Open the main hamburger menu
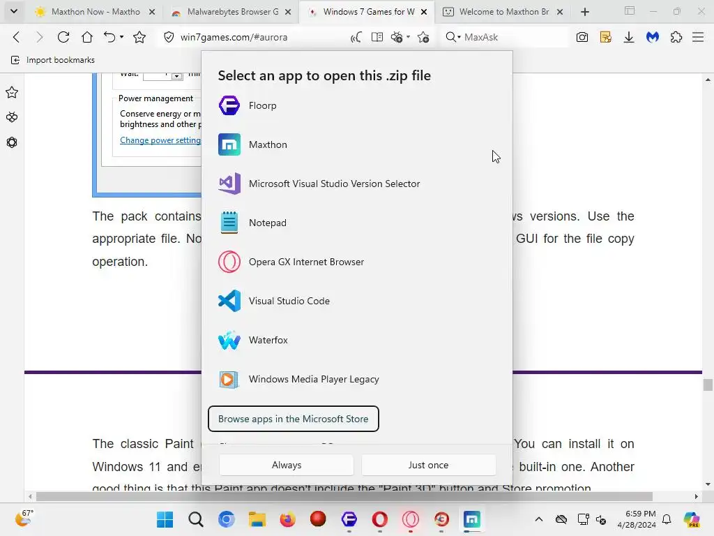This screenshot has height=536, width=714. click(x=698, y=37)
